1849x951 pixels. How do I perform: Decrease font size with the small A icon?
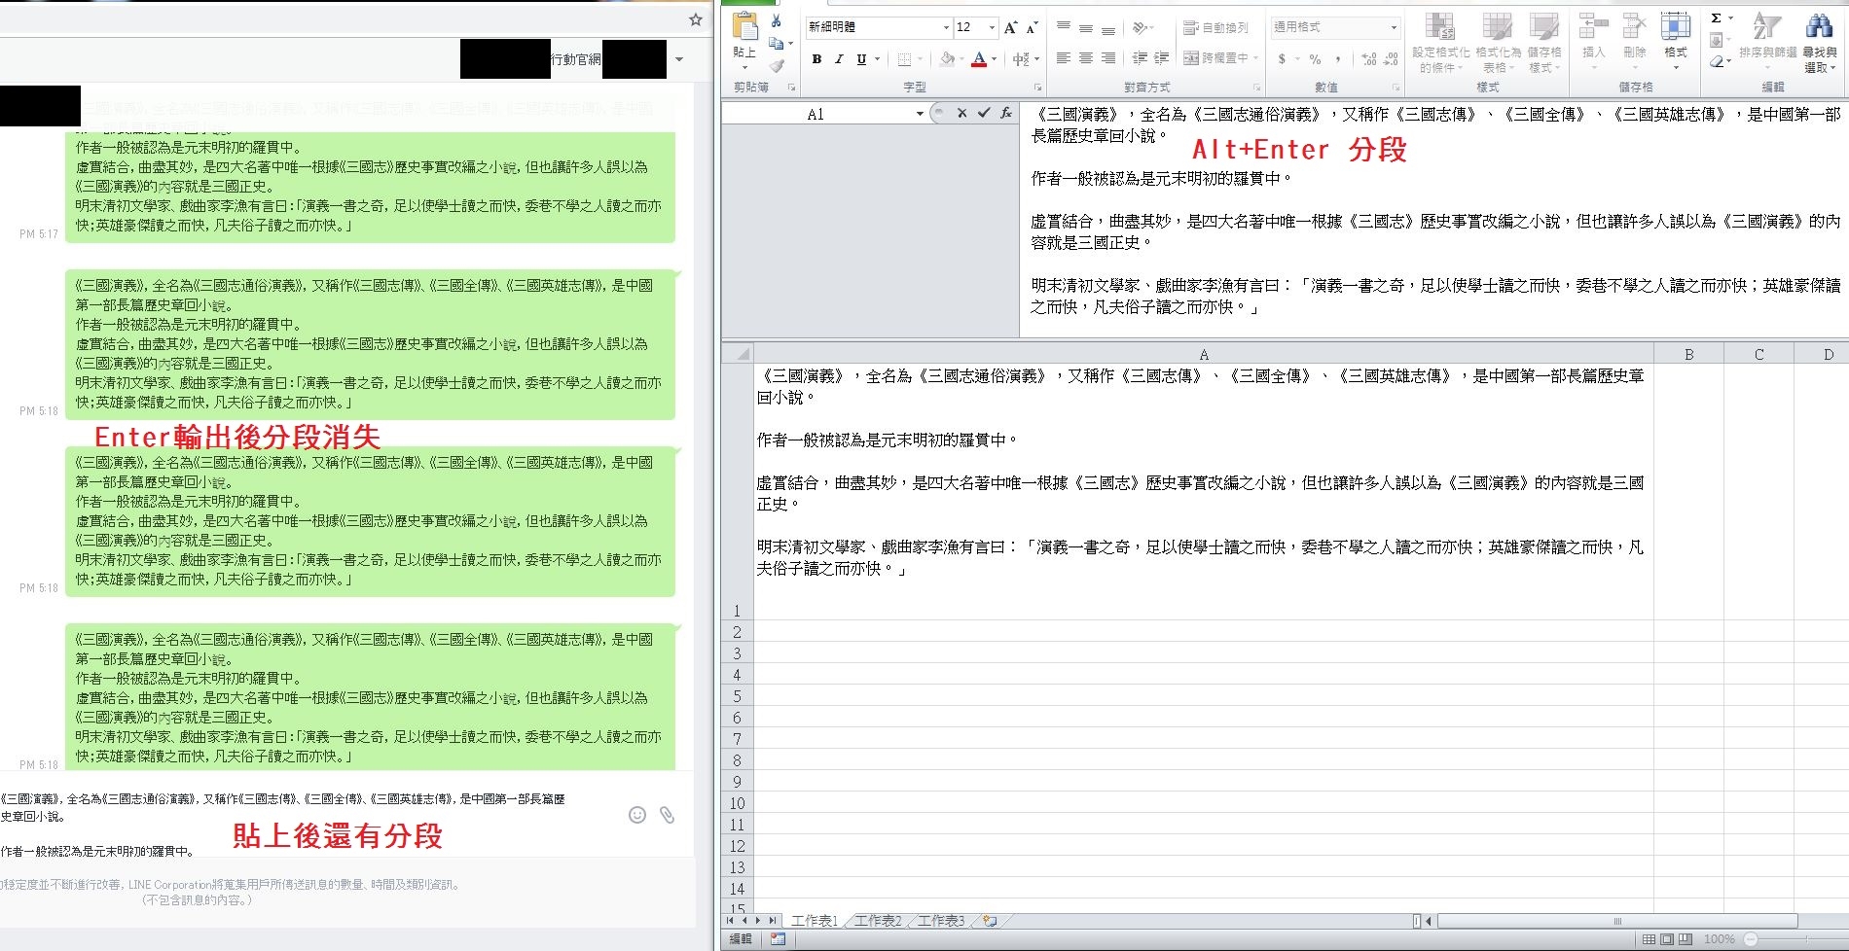click(1032, 27)
